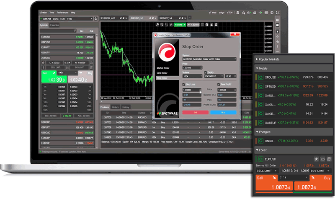Image resolution: width=335 pixels, height=199 pixels.
Task: Select the cursor pointer tool in the right sidebar
Action: 277,32
